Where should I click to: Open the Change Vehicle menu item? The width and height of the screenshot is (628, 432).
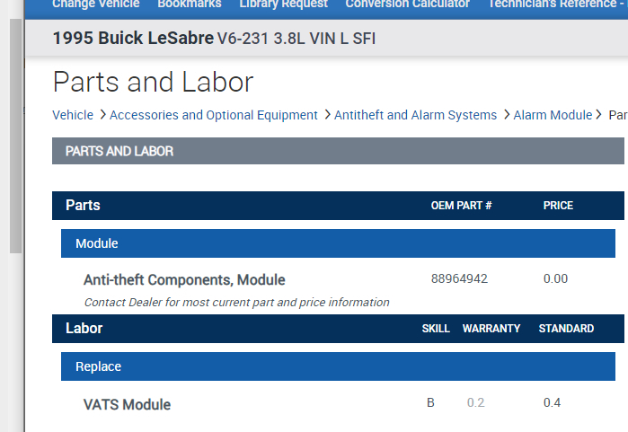pos(95,4)
